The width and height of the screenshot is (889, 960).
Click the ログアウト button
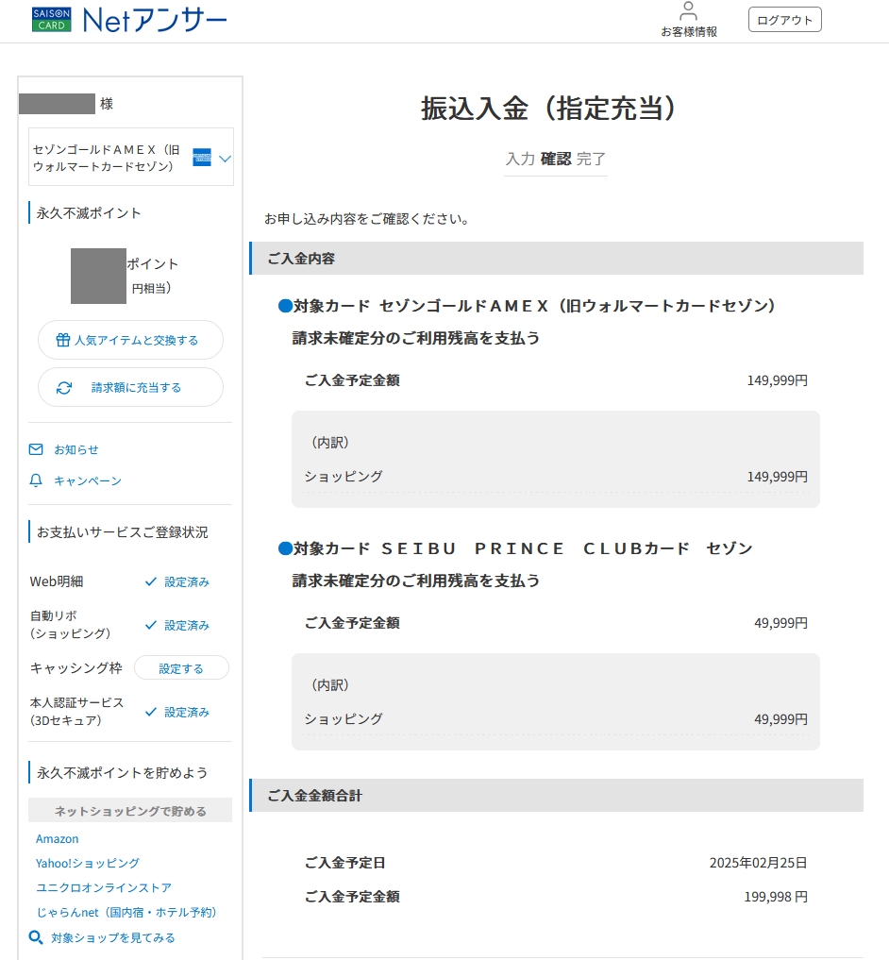784,20
